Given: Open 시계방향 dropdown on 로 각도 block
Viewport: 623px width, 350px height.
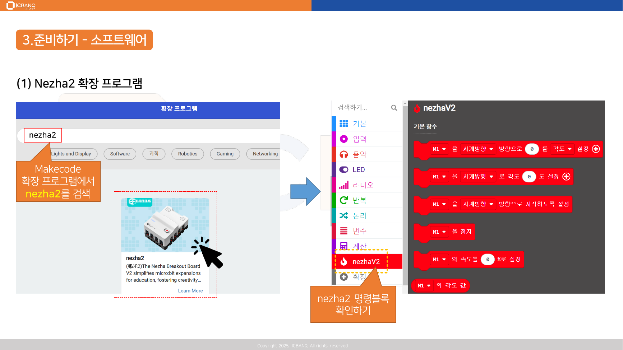Looking at the screenshot, I should point(478,177).
